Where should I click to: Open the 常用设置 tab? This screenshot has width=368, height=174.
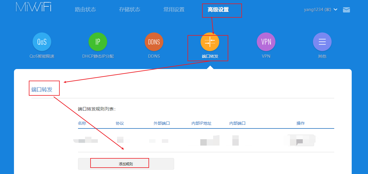point(174,10)
